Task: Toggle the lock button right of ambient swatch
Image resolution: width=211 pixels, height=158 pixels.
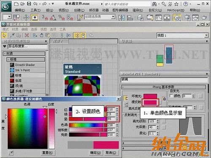Action: click(164, 99)
